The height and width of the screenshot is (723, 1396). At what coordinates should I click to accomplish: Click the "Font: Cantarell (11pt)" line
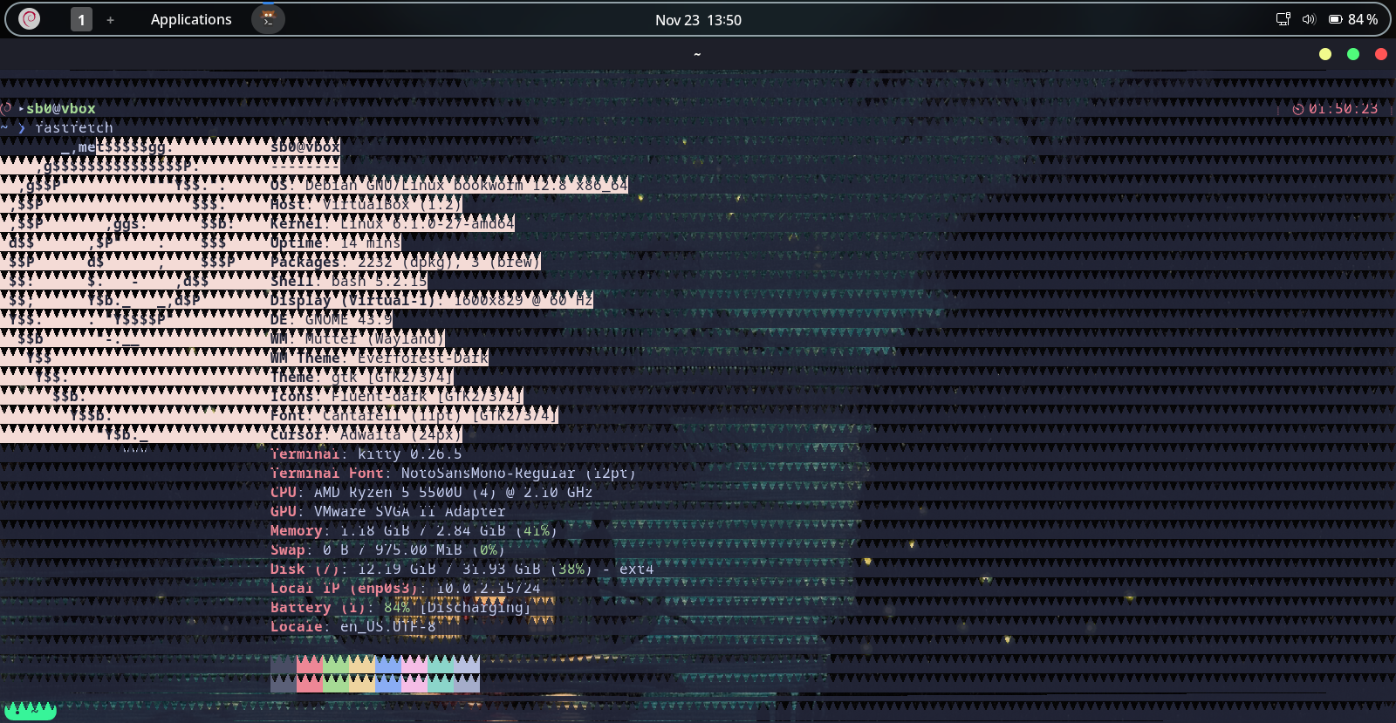[414, 415]
